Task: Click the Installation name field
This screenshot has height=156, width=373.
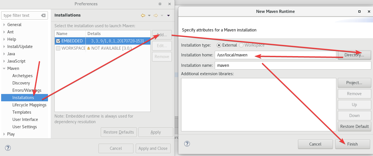Action: pos(293,65)
